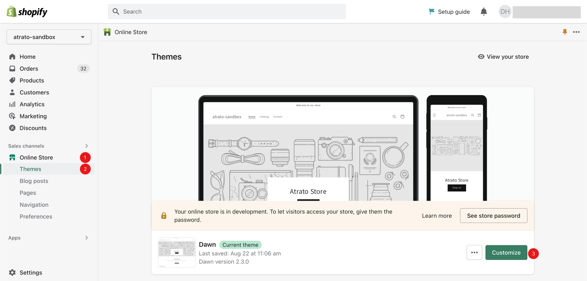Open Marketing in sidebar
The height and width of the screenshot is (281, 587).
point(33,116)
